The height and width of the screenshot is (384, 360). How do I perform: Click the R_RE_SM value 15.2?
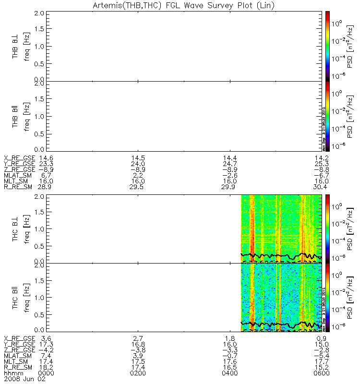(x=322, y=368)
